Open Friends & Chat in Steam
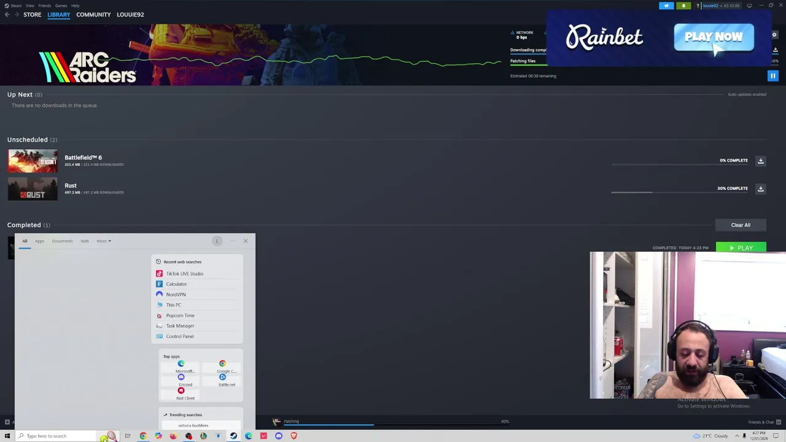This screenshot has width=786, height=442. click(x=765, y=422)
